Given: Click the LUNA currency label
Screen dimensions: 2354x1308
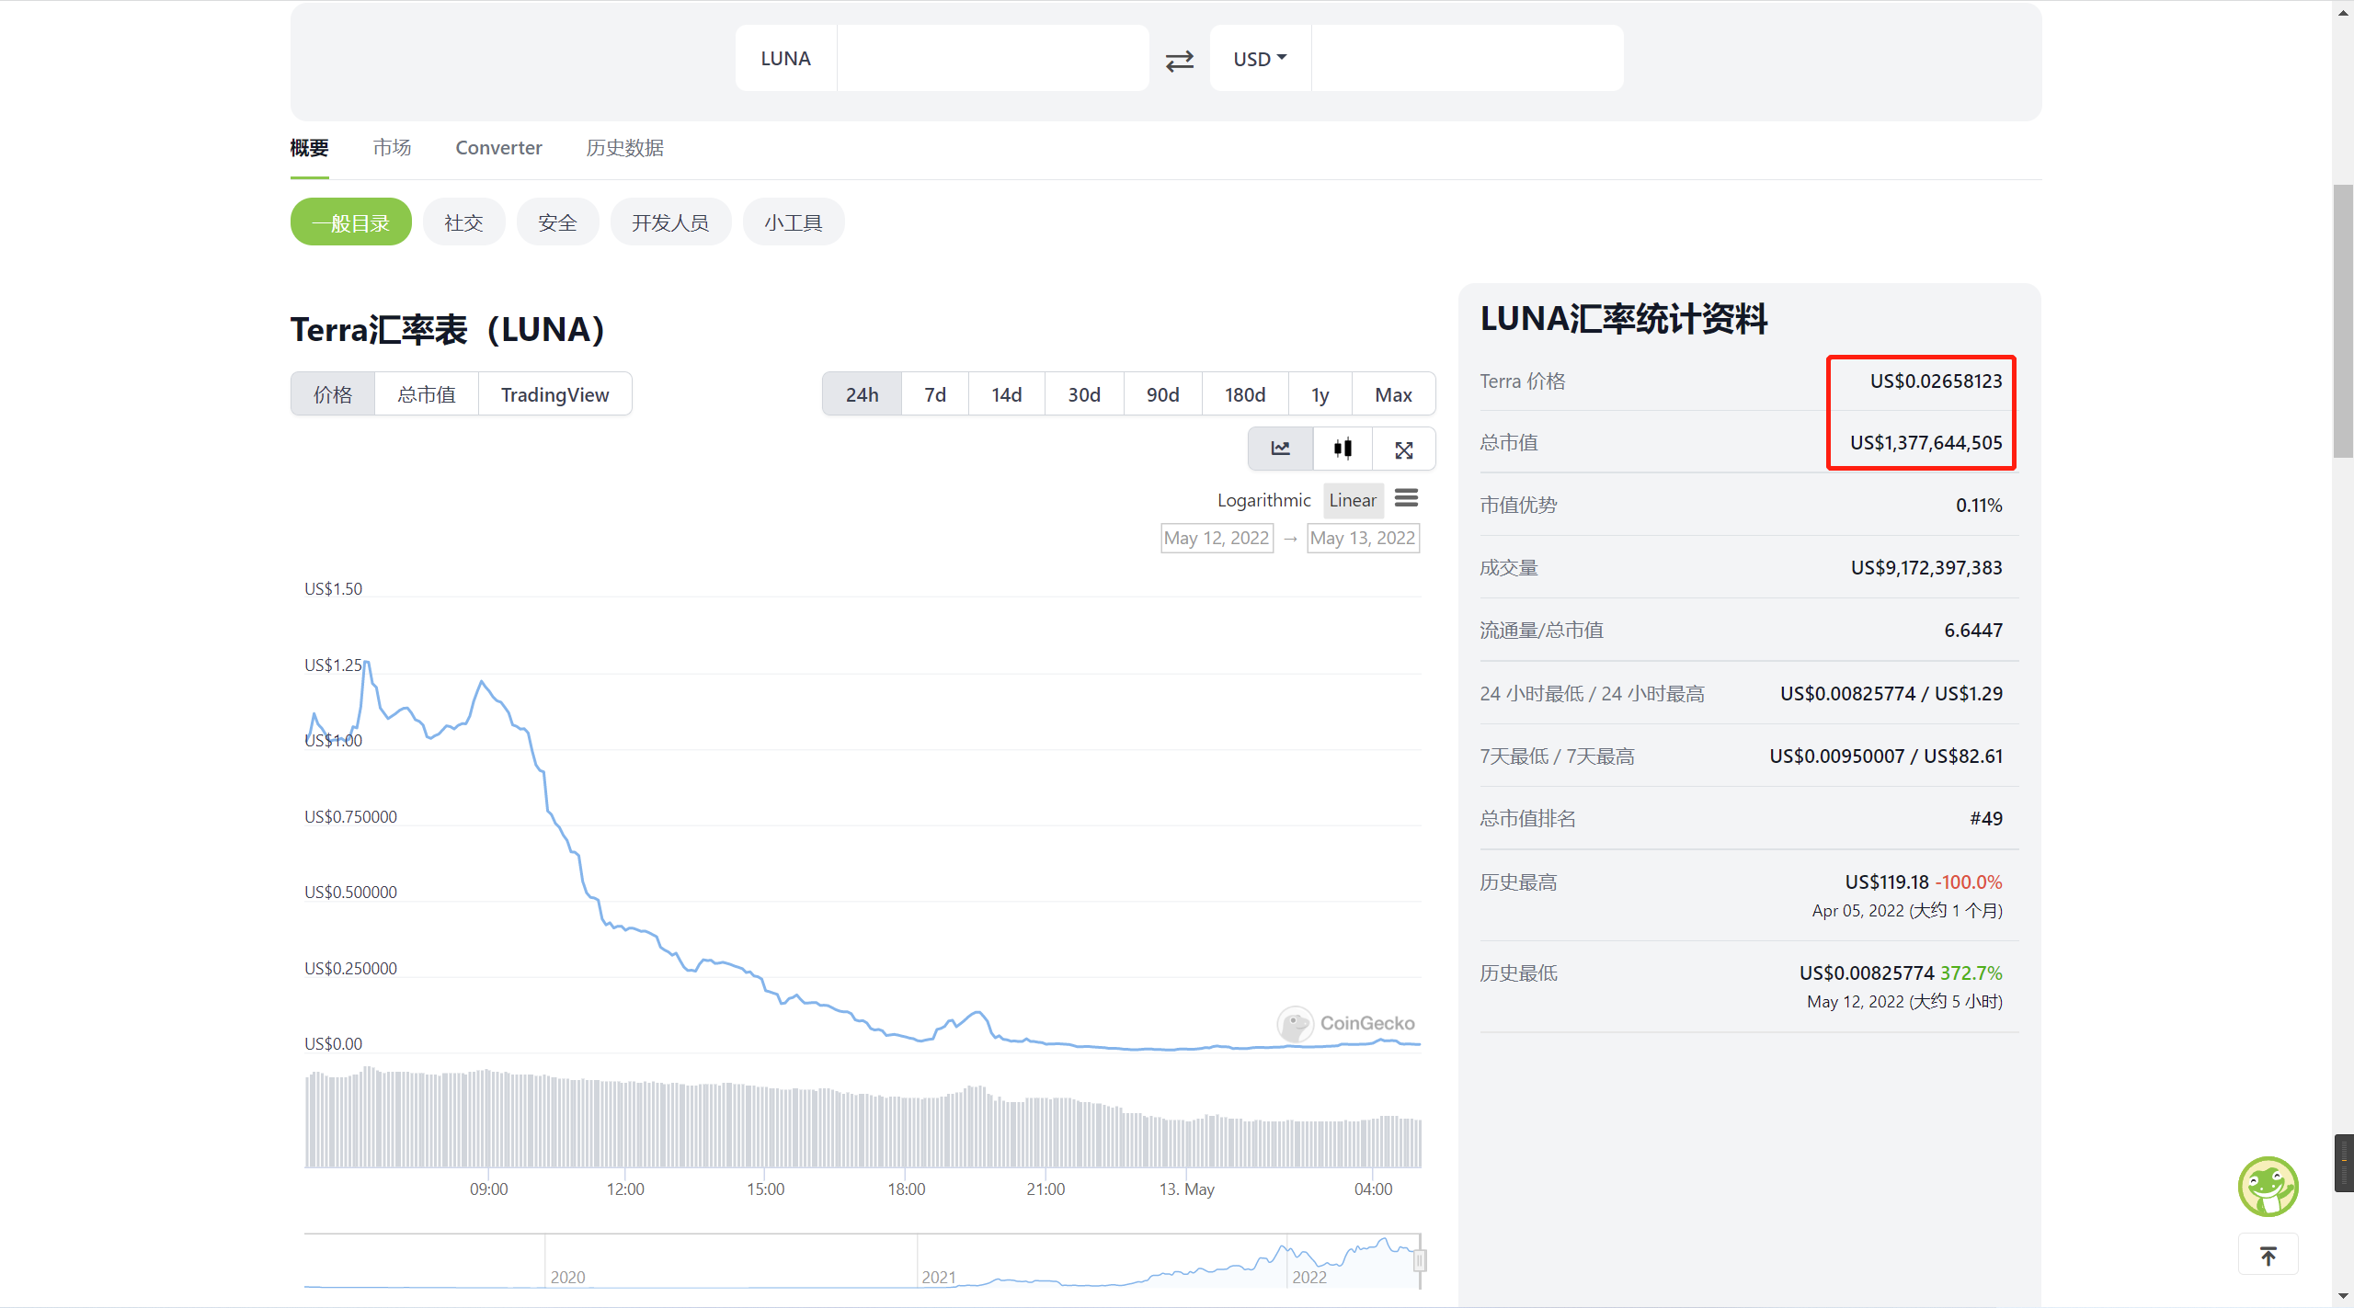Looking at the screenshot, I should [785, 58].
